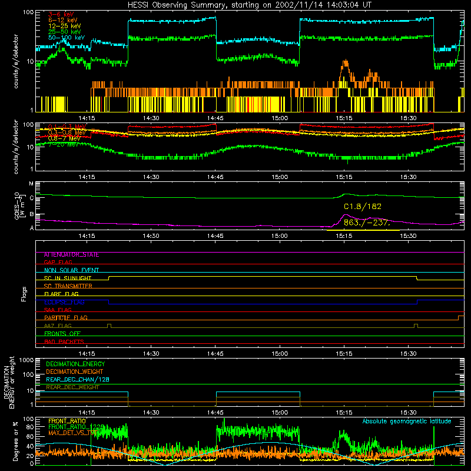Click the 15:00 tick label under the Flags panel
The image size is (471, 471).
279,354
